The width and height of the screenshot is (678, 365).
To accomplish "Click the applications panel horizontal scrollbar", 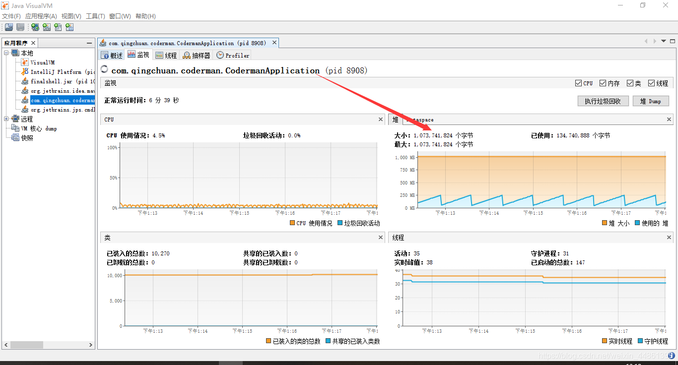I will pos(48,345).
